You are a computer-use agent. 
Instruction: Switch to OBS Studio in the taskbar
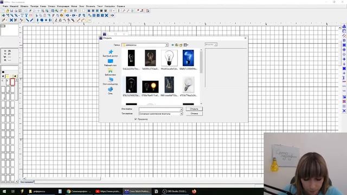(x=175, y=191)
